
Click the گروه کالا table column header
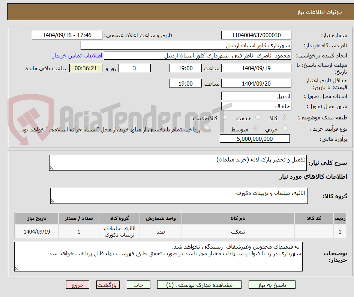click(119, 219)
